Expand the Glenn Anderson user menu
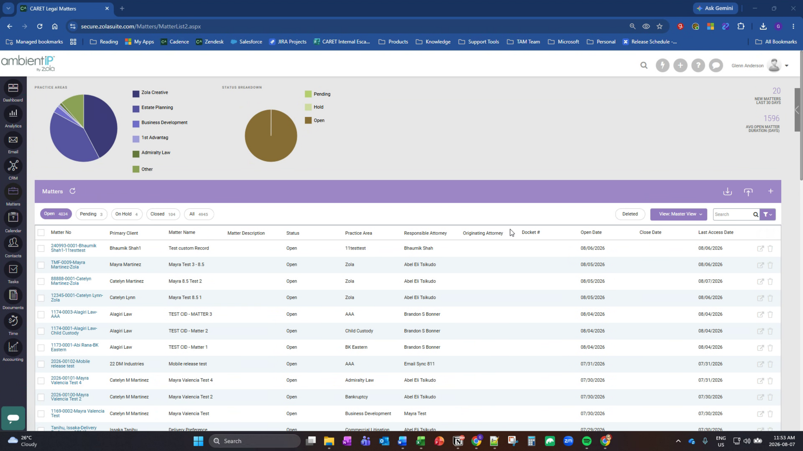Image resolution: width=803 pixels, height=451 pixels. (787, 66)
